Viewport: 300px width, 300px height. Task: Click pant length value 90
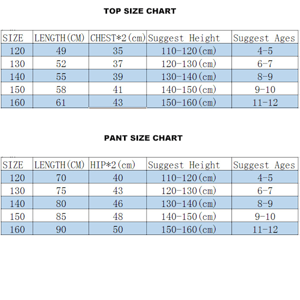tap(61, 229)
